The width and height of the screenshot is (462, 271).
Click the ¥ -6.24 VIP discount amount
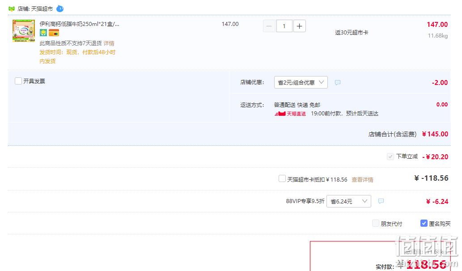[x=437, y=202]
